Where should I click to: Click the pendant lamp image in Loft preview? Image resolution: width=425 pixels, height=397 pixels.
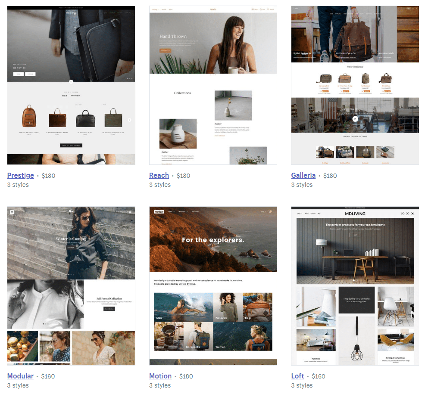(356, 340)
